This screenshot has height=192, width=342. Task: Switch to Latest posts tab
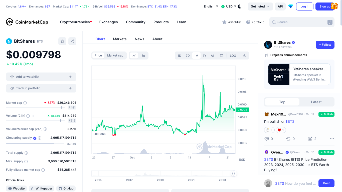pyautogui.click(x=316, y=102)
